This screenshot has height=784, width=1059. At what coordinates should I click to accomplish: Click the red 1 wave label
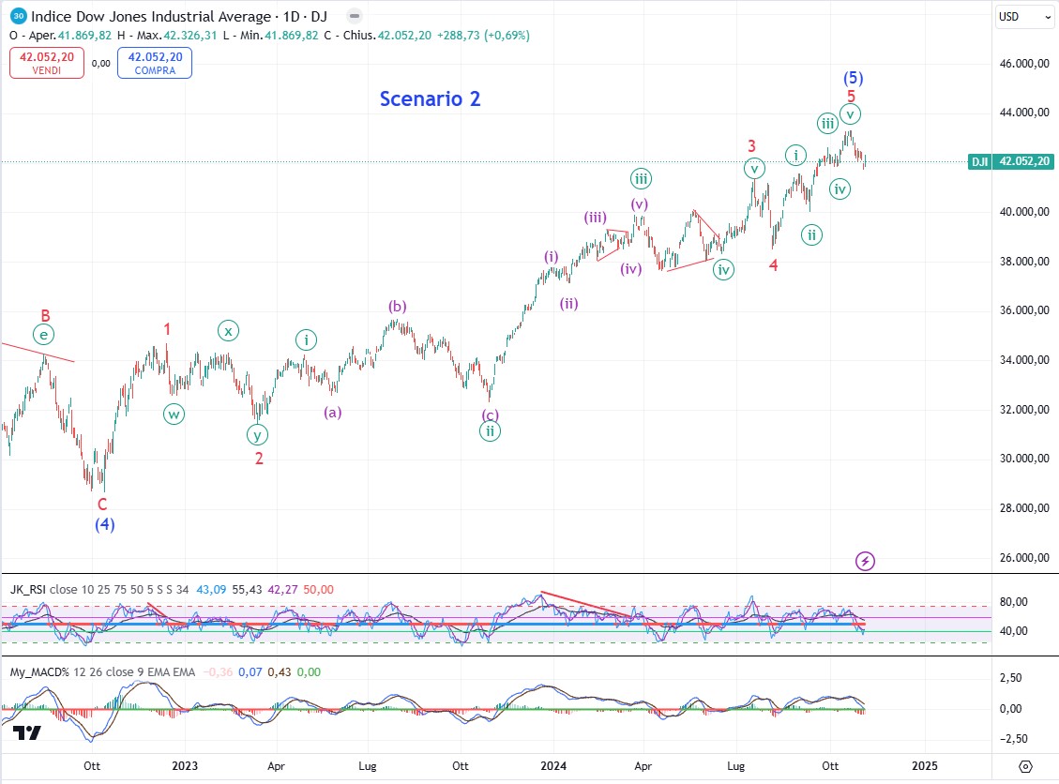tap(167, 329)
